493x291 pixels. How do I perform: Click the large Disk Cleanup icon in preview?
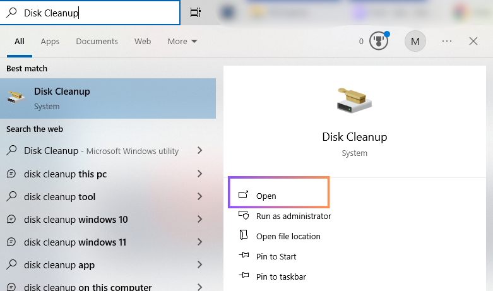[354, 99]
